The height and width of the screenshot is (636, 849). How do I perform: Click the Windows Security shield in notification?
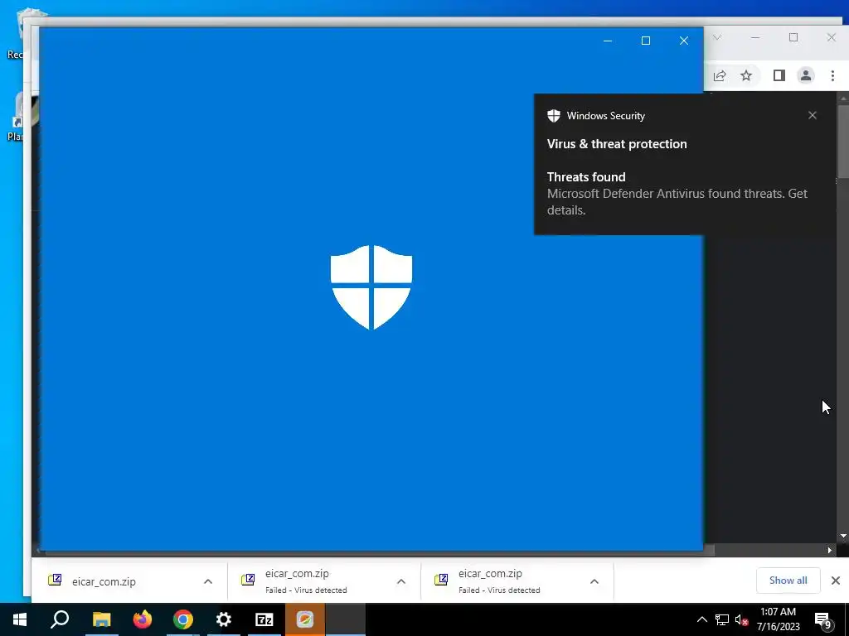click(553, 115)
